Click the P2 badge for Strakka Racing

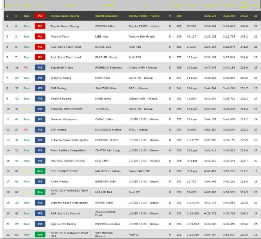point(40,99)
